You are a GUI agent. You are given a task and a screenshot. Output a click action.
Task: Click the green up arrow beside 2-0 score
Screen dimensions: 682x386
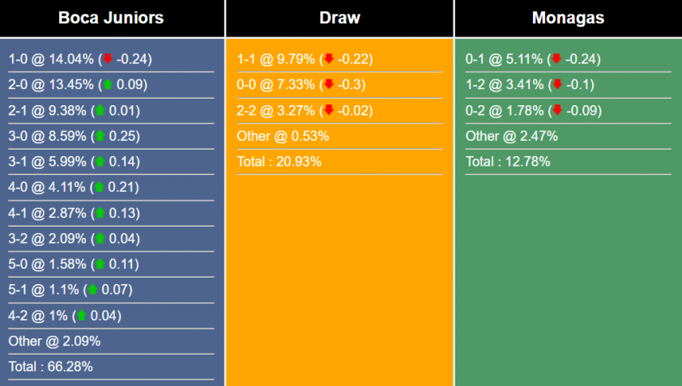tap(107, 84)
